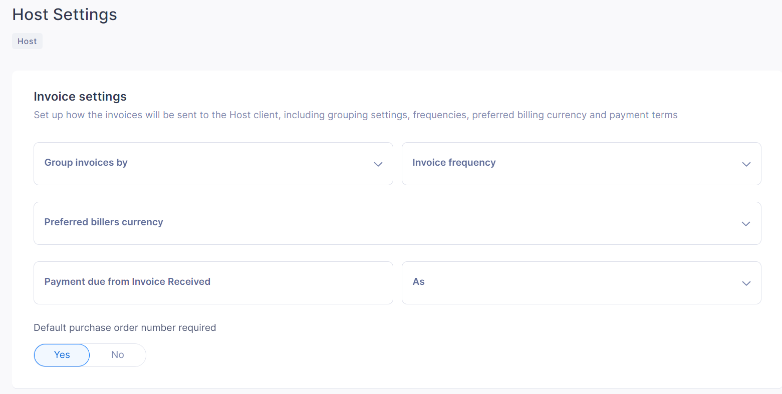
Task: Click the Preferred billers currency label text
Action: coord(104,222)
